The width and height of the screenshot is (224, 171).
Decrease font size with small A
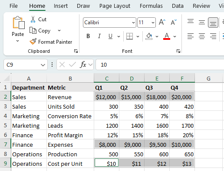[174, 23]
